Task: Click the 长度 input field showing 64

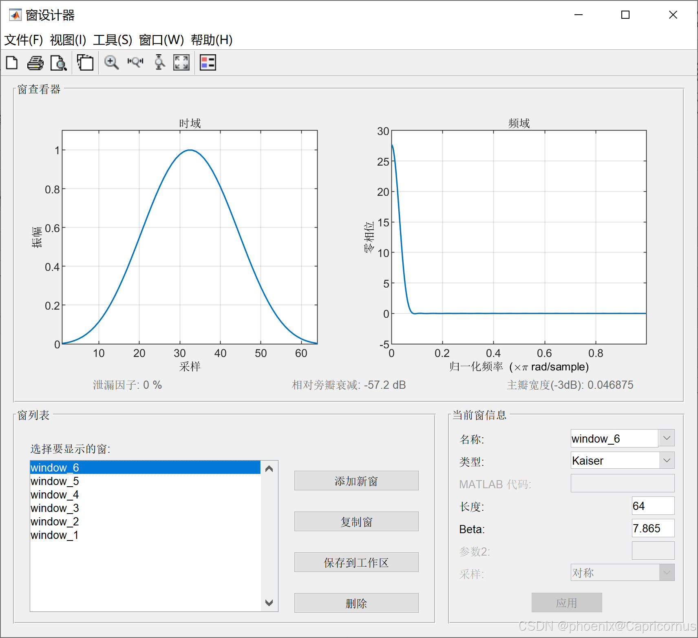Action: pos(653,506)
